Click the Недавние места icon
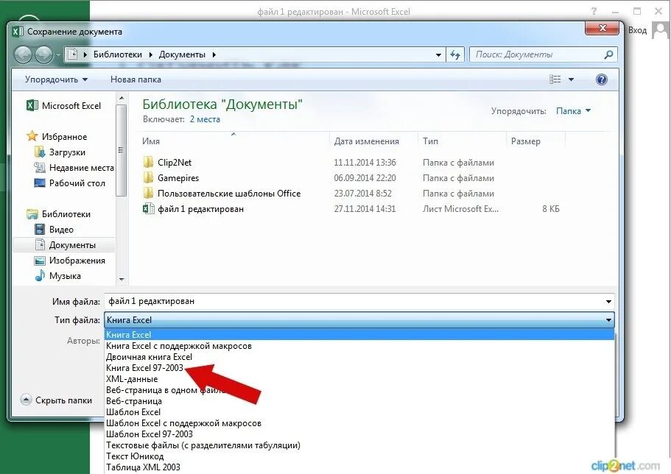Viewport: 671px width, 474px height. click(x=39, y=167)
